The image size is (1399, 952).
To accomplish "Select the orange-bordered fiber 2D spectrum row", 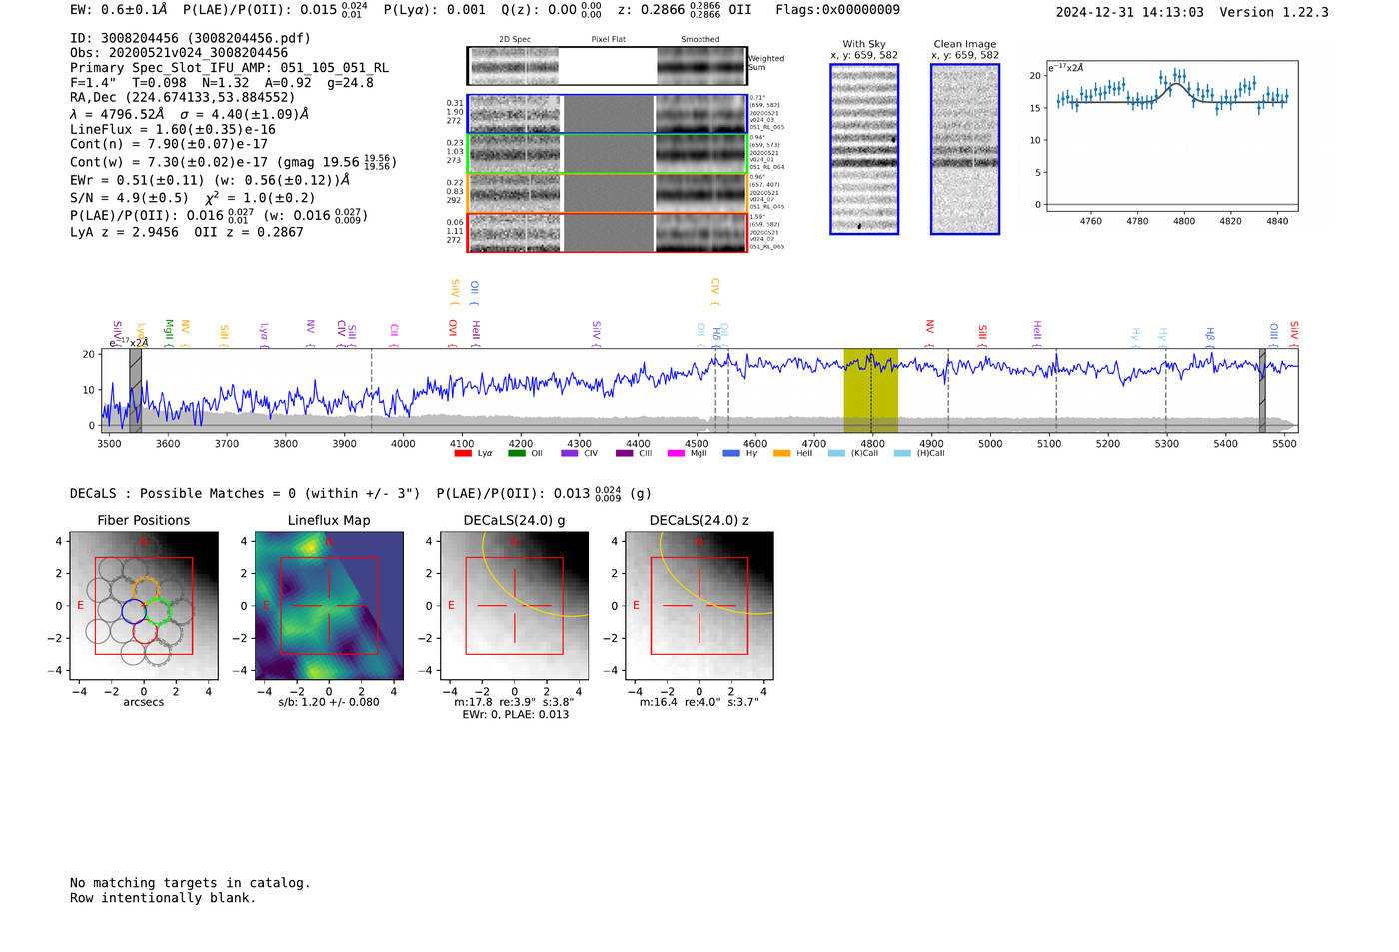I will [x=608, y=193].
